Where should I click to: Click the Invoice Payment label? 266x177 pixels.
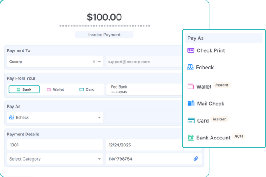[x=104, y=35]
